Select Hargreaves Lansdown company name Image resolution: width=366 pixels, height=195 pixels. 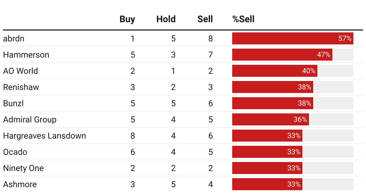click(x=45, y=136)
